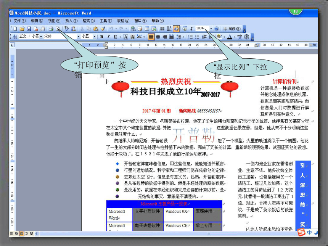Viewport: 328px width, 246px height.
Task: Select the Format Painter brush
Action: click(x=103, y=29)
